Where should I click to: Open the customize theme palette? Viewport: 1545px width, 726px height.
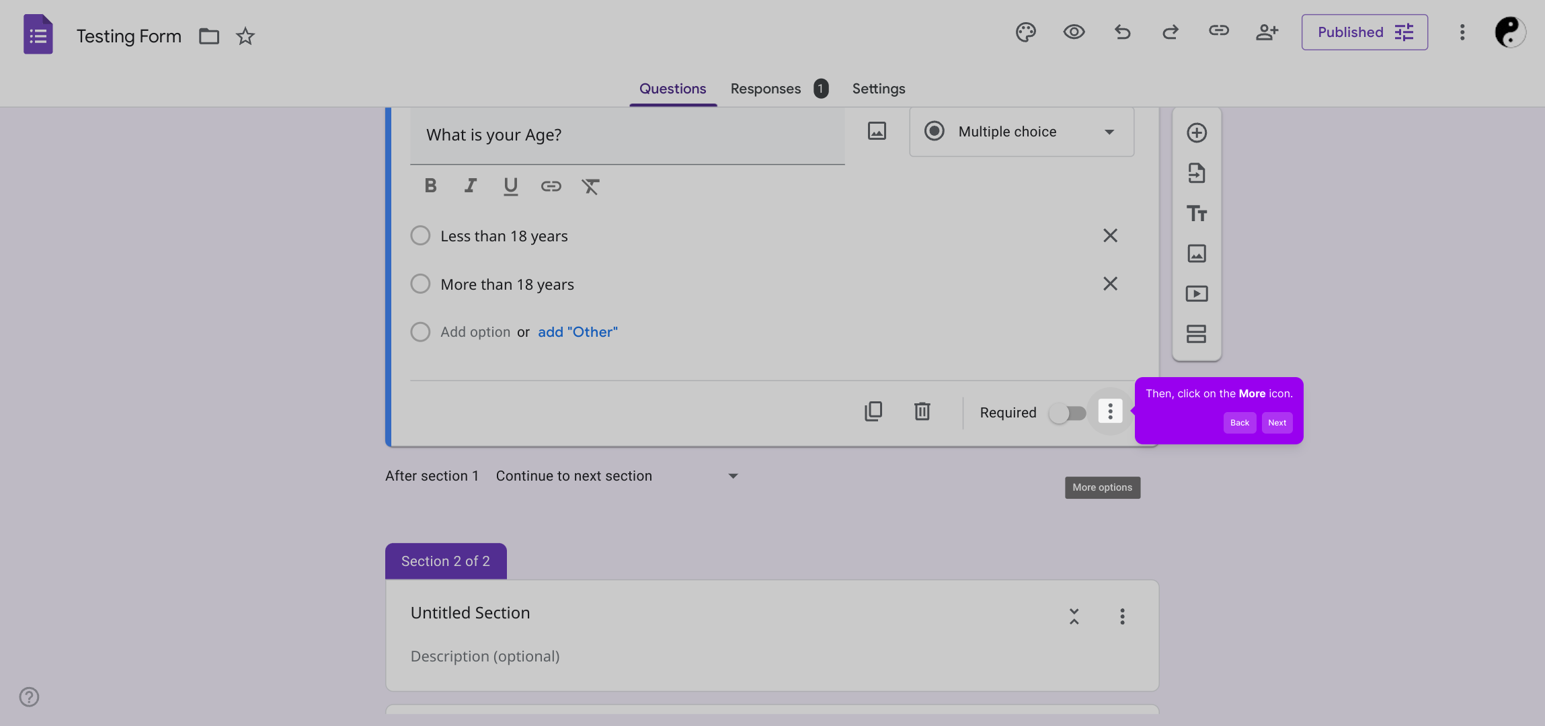pyautogui.click(x=1026, y=32)
